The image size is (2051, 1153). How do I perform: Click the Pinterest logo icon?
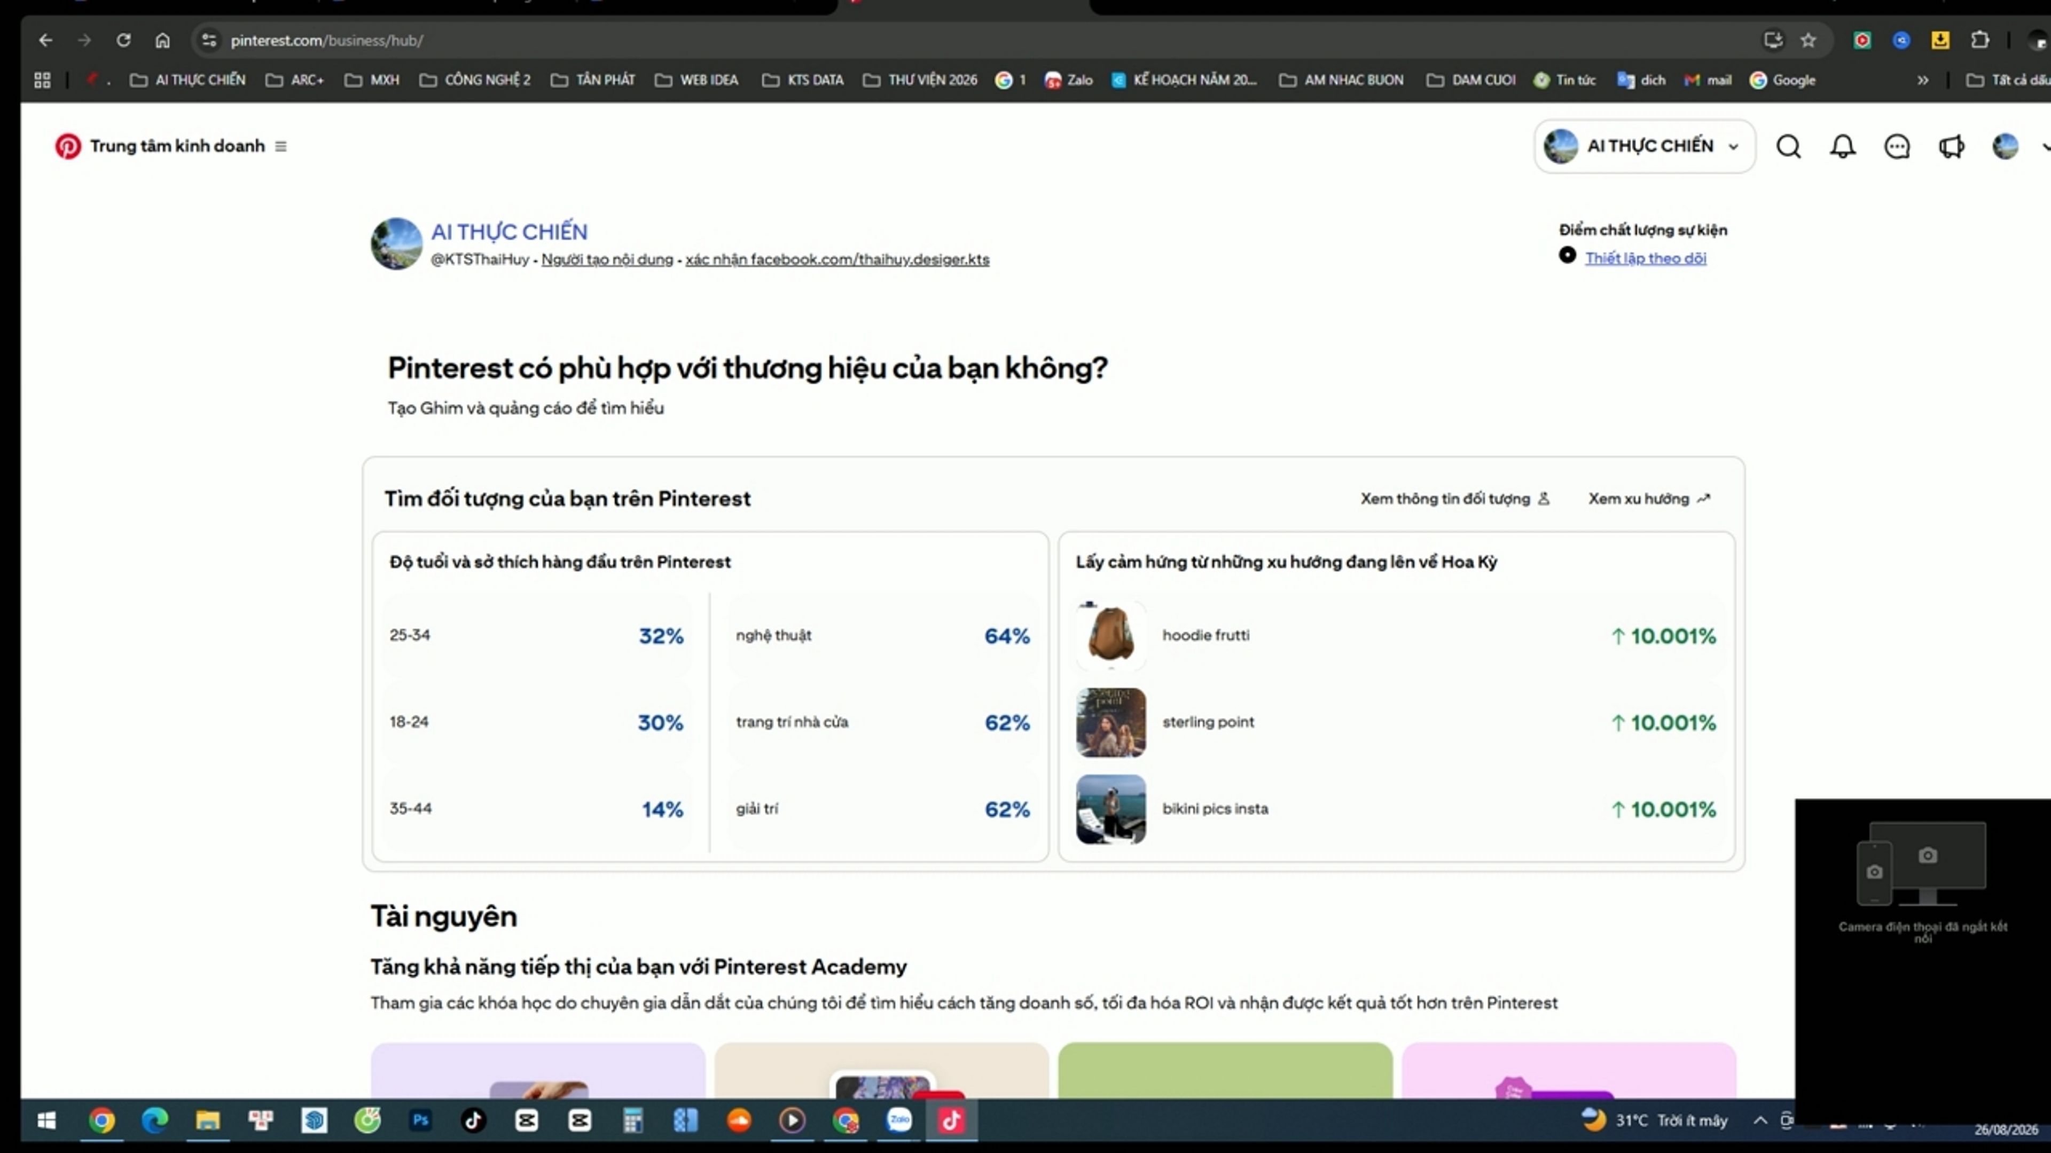(68, 146)
